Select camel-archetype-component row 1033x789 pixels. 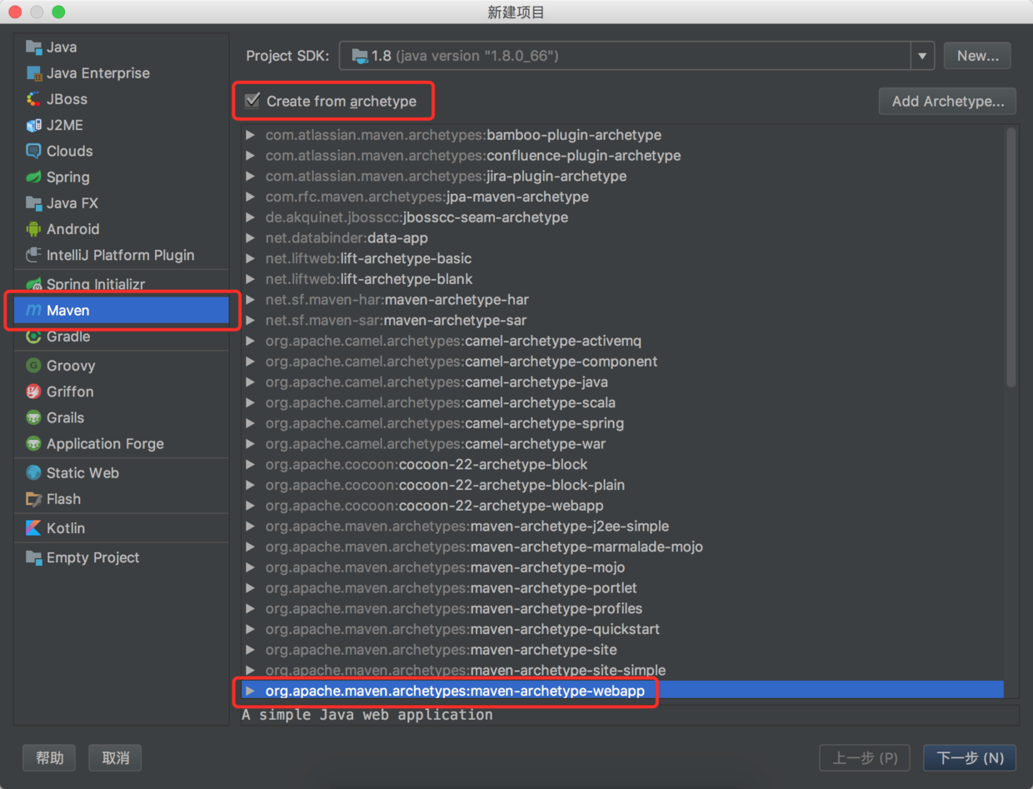622,362
